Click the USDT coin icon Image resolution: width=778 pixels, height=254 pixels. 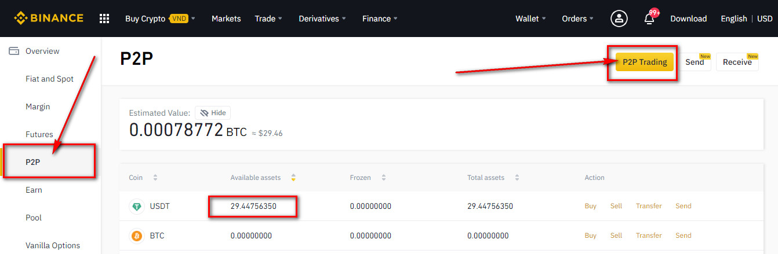tap(137, 207)
